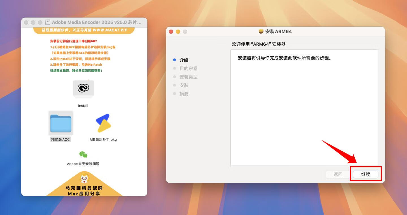407x215 pixels.
Task: Select the 介绍 step in installer sidebar
Action: pyautogui.click(x=184, y=60)
